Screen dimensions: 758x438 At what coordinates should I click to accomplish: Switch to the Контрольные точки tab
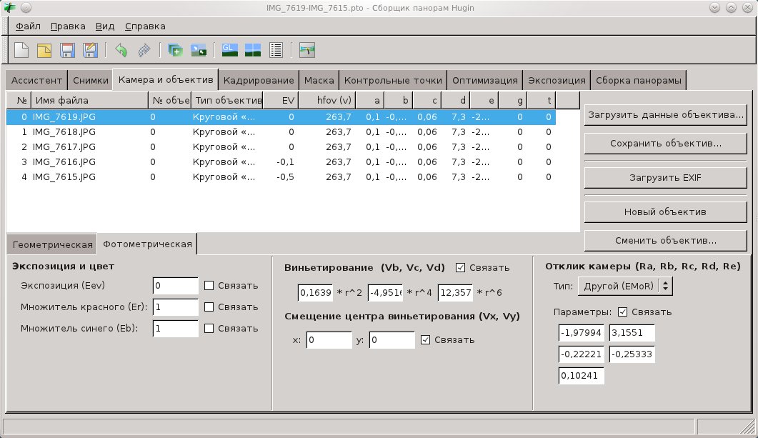393,80
